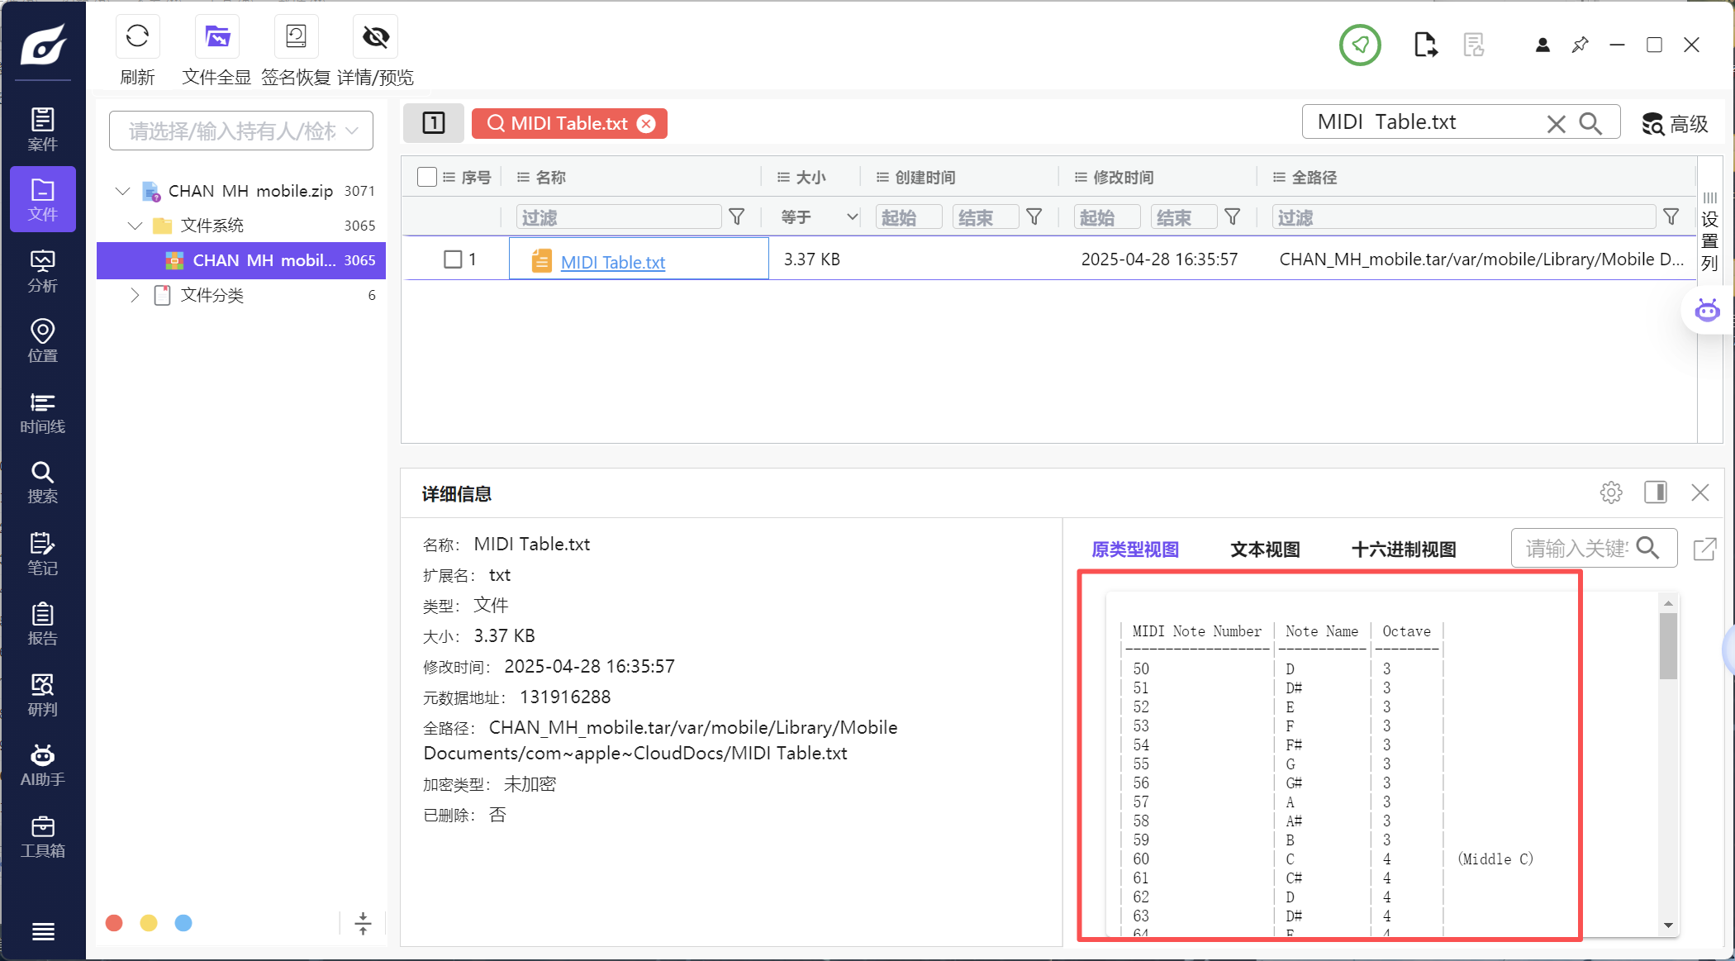Collapse the CHAN_MH_mobile.zip tree node
The height and width of the screenshot is (961, 1735).
[122, 191]
